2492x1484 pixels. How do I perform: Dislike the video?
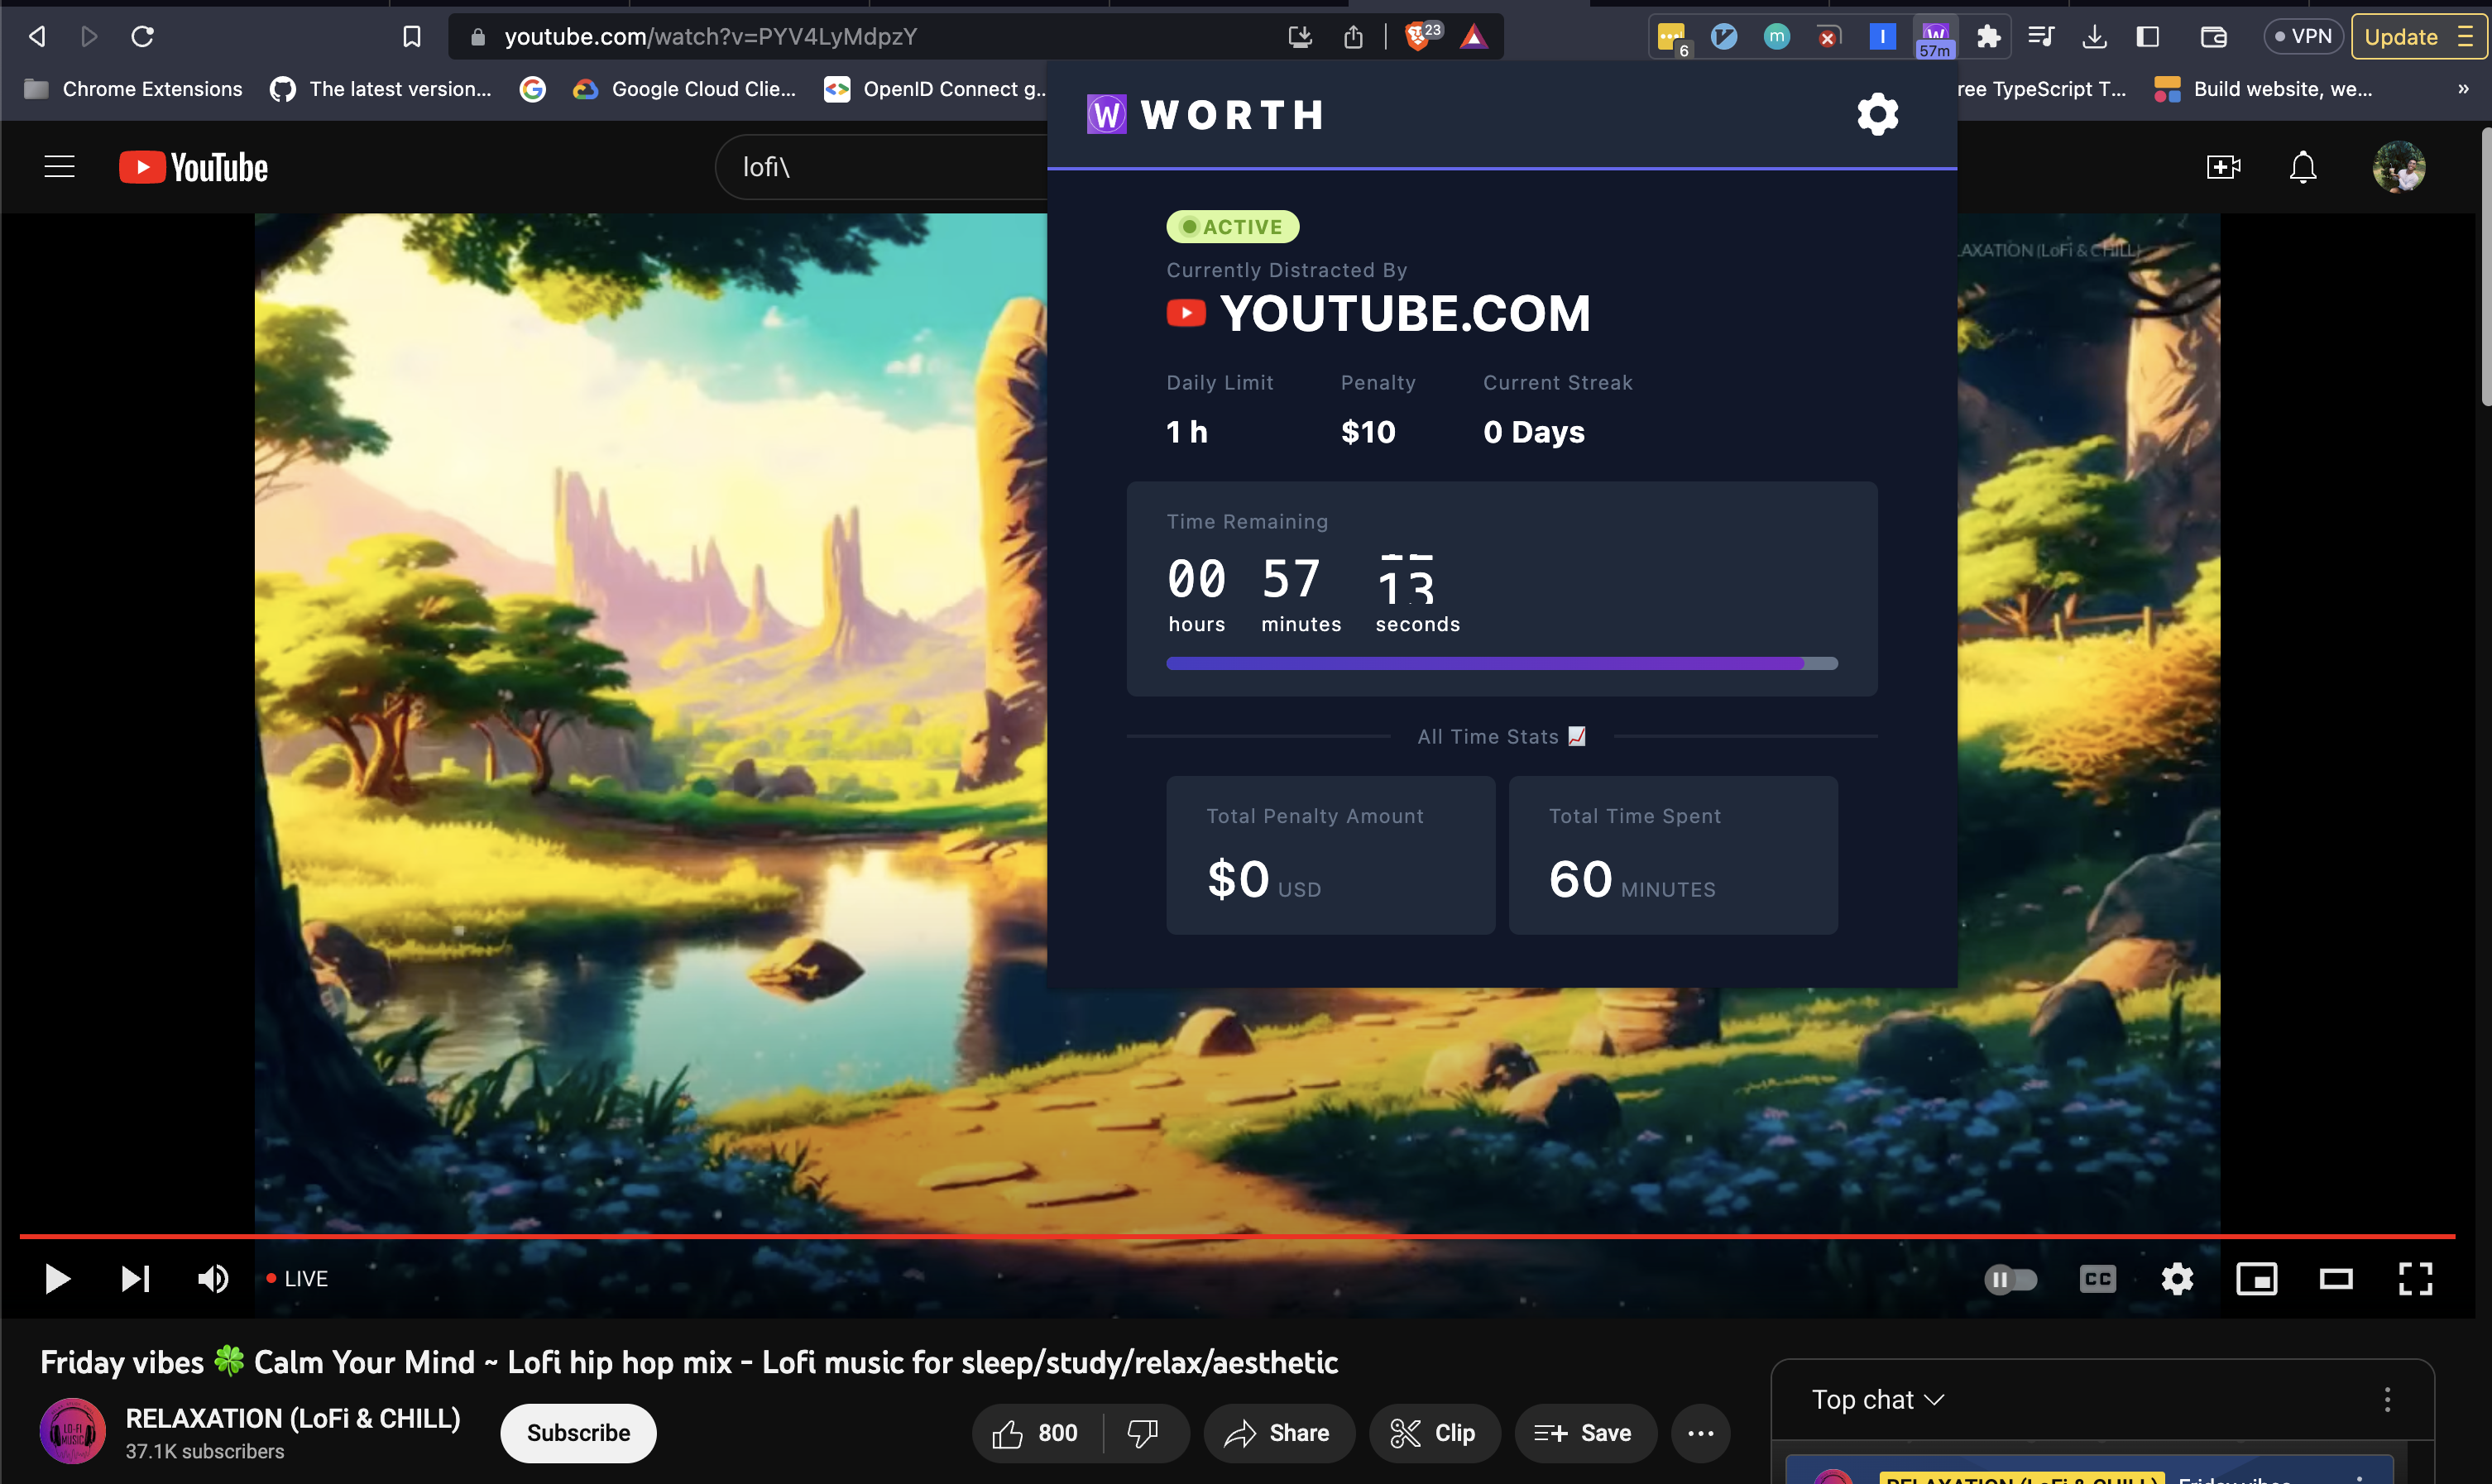pos(1143,1433)
